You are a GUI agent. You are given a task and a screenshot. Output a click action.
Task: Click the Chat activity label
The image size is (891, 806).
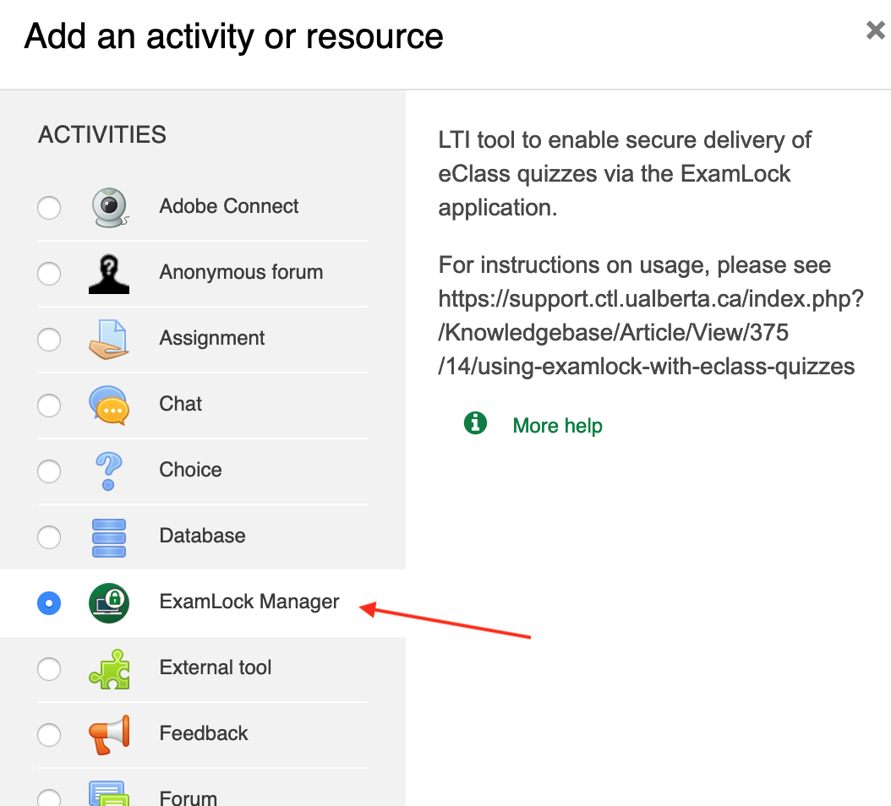pos(180,404)
